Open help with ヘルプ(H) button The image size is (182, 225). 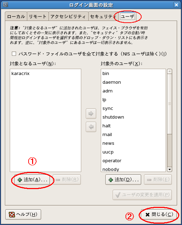coord(23,215)
